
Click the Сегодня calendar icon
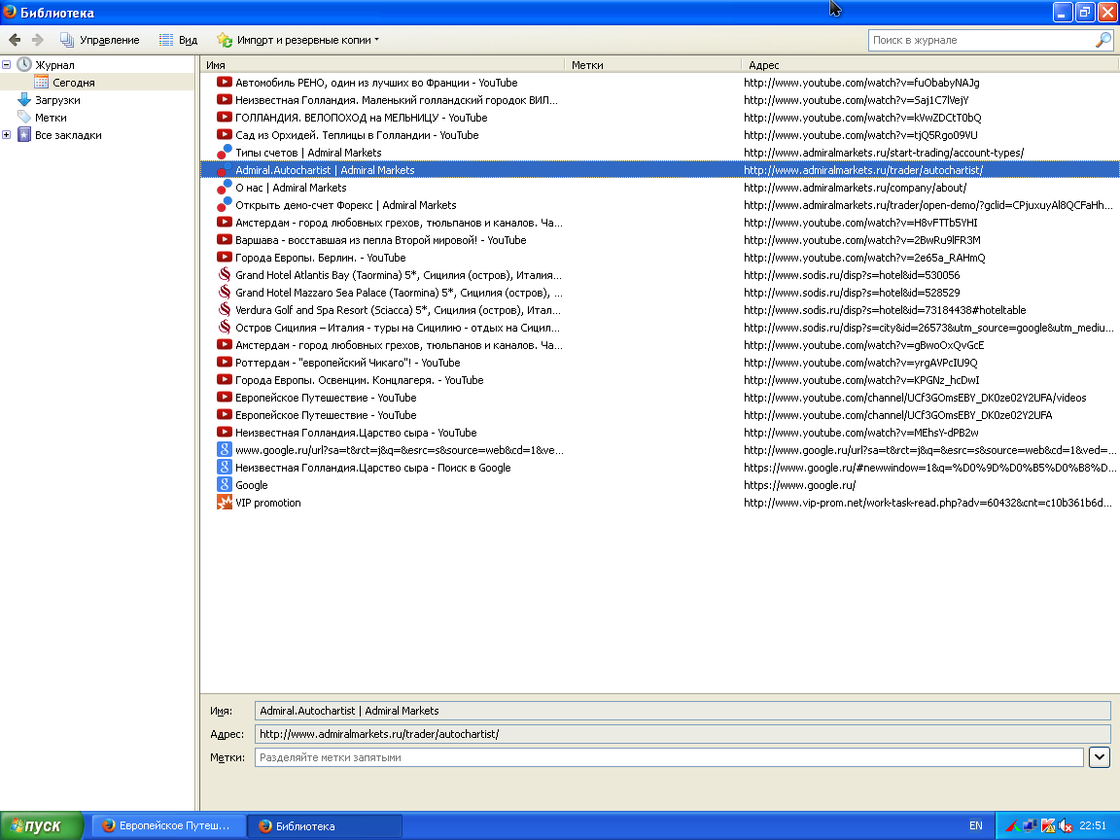[x=42, y=82]
